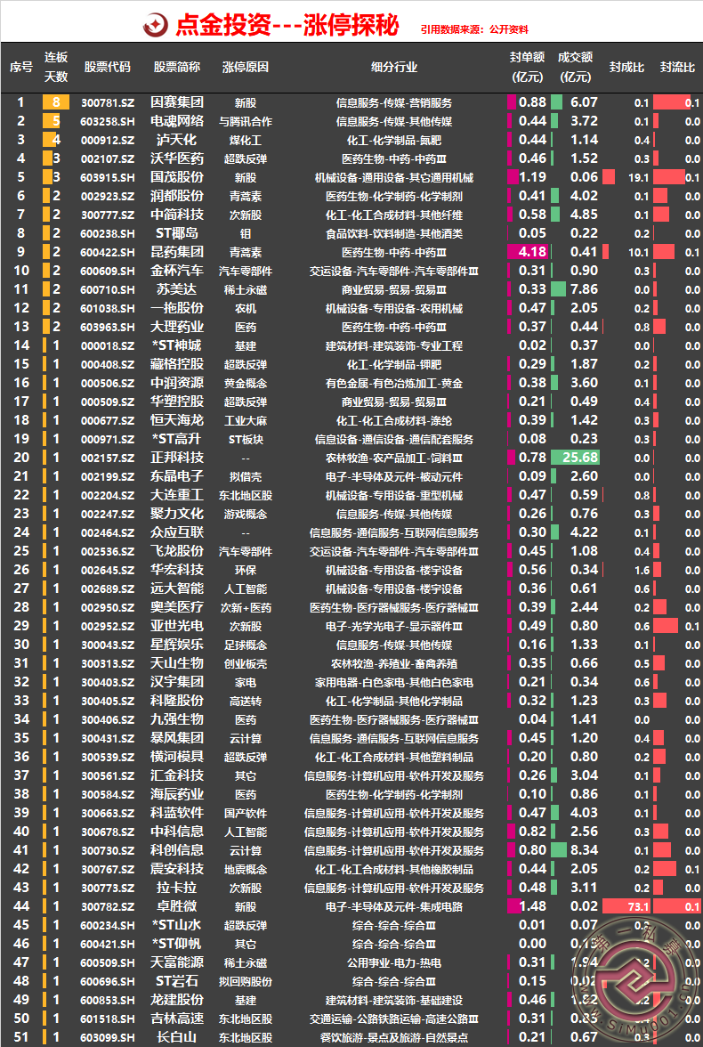
Task: Click the 成交额 column header
Action: tap(575, 68)
